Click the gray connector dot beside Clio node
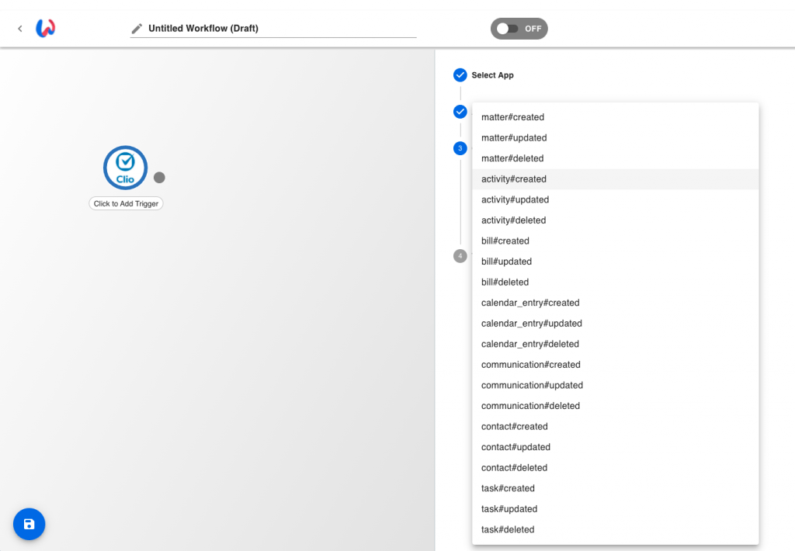Viewport: 795px width, 551px height. coord(159,177)
